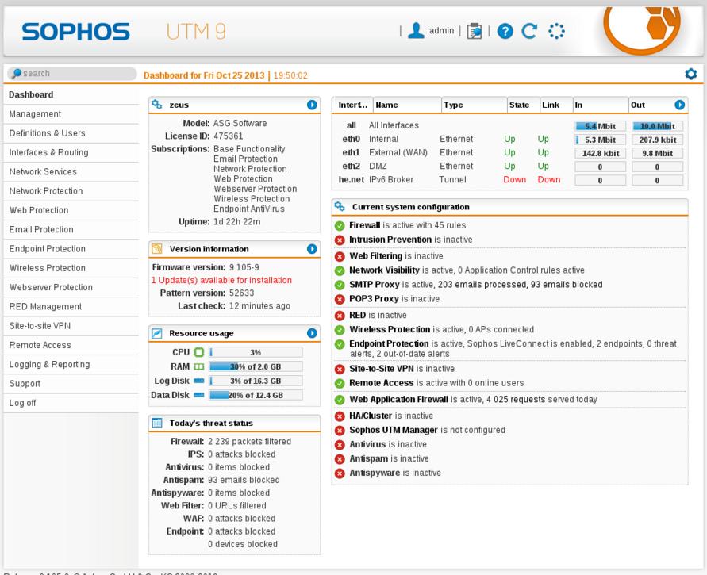Click the Version information panel icon
Screen dimensions: 707x575
point(157,249)
